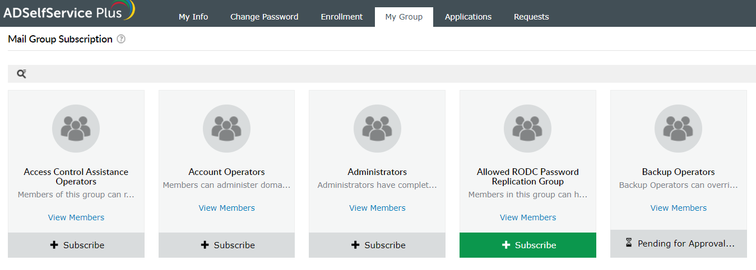Viewport: 756px width, 270px height.
Task: Click the Administrators group avatar icon
Action: [x=377, y=129]
